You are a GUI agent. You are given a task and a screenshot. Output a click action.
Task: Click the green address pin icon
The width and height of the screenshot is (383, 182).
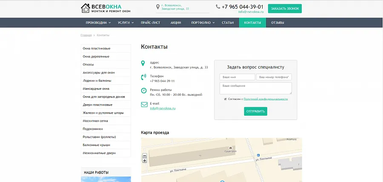[x=143, y=63]
